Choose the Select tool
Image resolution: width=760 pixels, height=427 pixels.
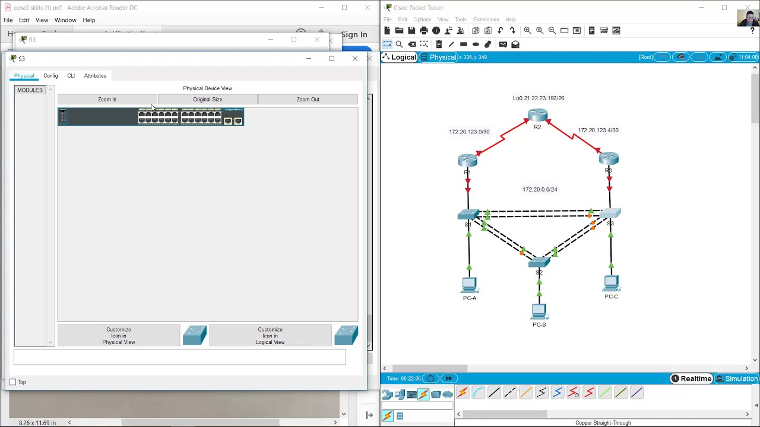387,44
